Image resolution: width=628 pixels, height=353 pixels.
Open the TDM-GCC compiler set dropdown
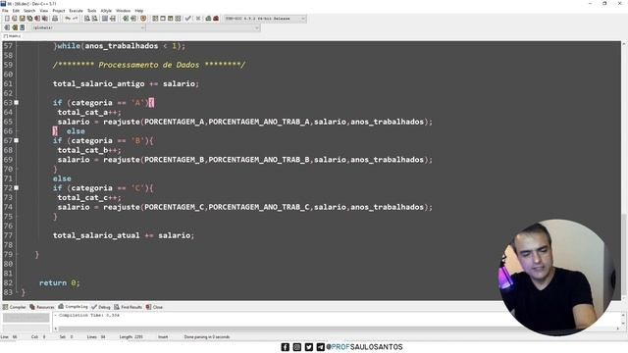click(x=265, y=19)
